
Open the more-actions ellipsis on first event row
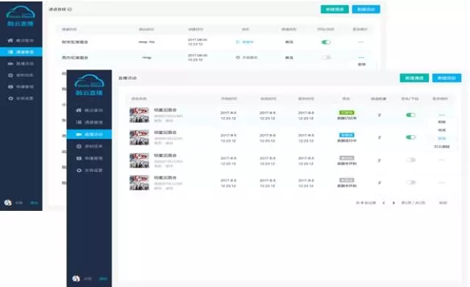pos(441,115)
